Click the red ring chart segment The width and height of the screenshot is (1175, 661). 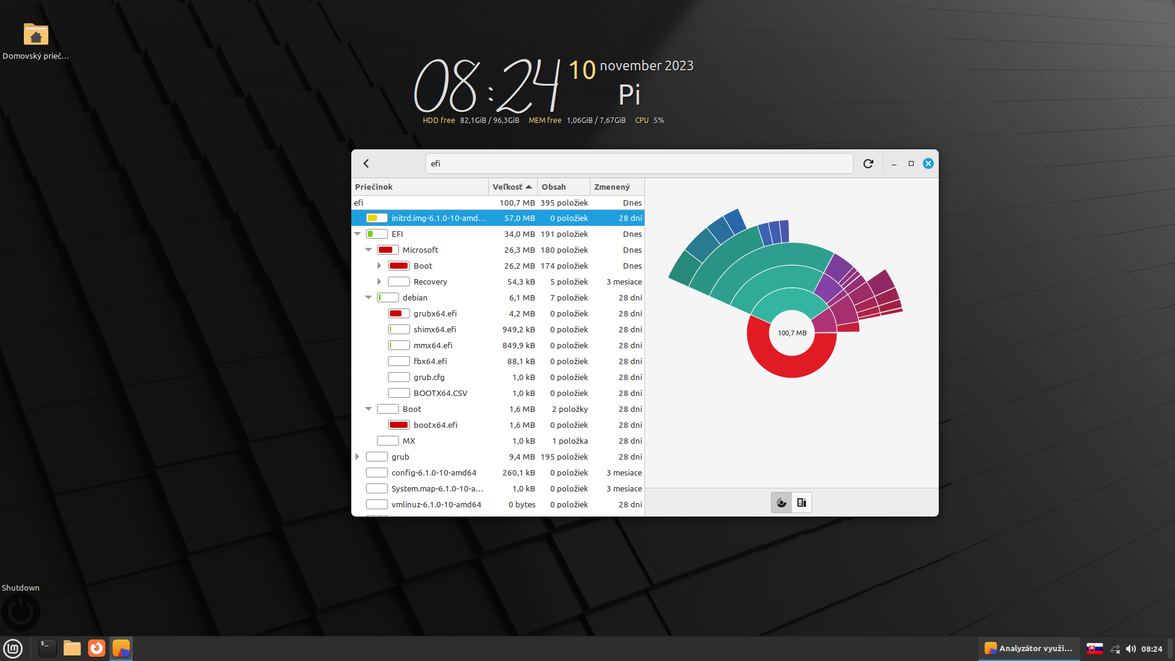(x=791, y=366)
